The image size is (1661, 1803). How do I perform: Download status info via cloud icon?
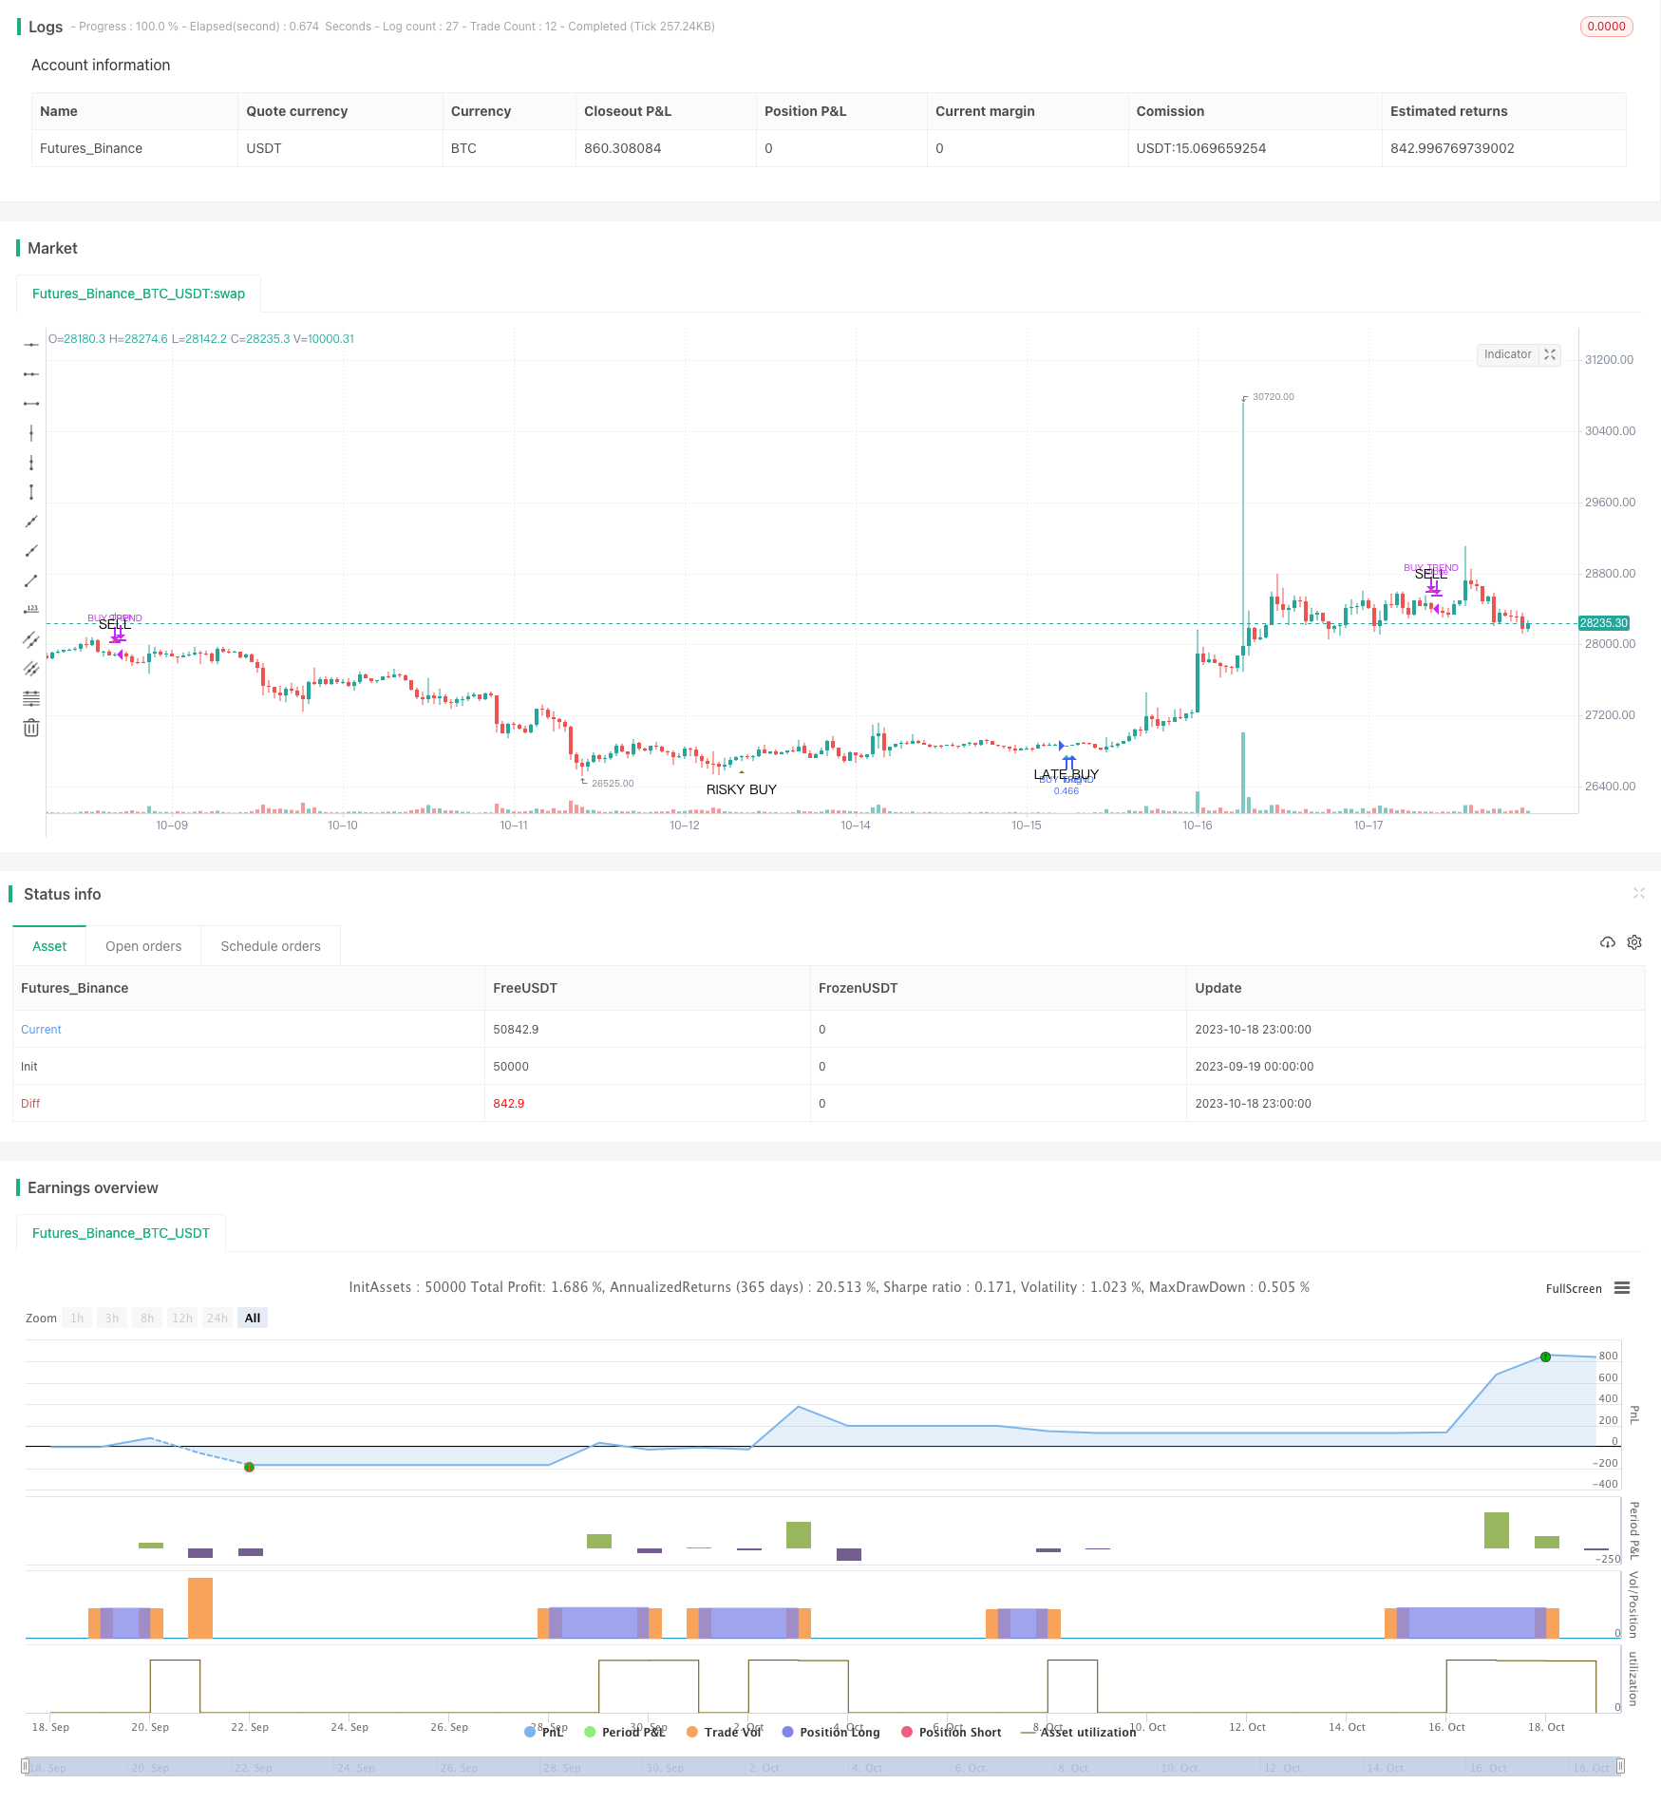pos(1608,942)
